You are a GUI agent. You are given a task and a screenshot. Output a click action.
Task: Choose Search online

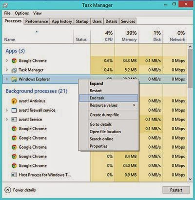pos(109,139)
